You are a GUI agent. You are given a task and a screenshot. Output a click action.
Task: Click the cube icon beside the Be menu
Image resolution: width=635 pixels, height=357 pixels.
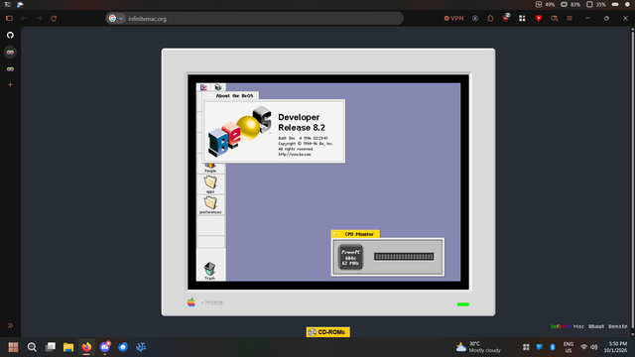coord(218,87)
